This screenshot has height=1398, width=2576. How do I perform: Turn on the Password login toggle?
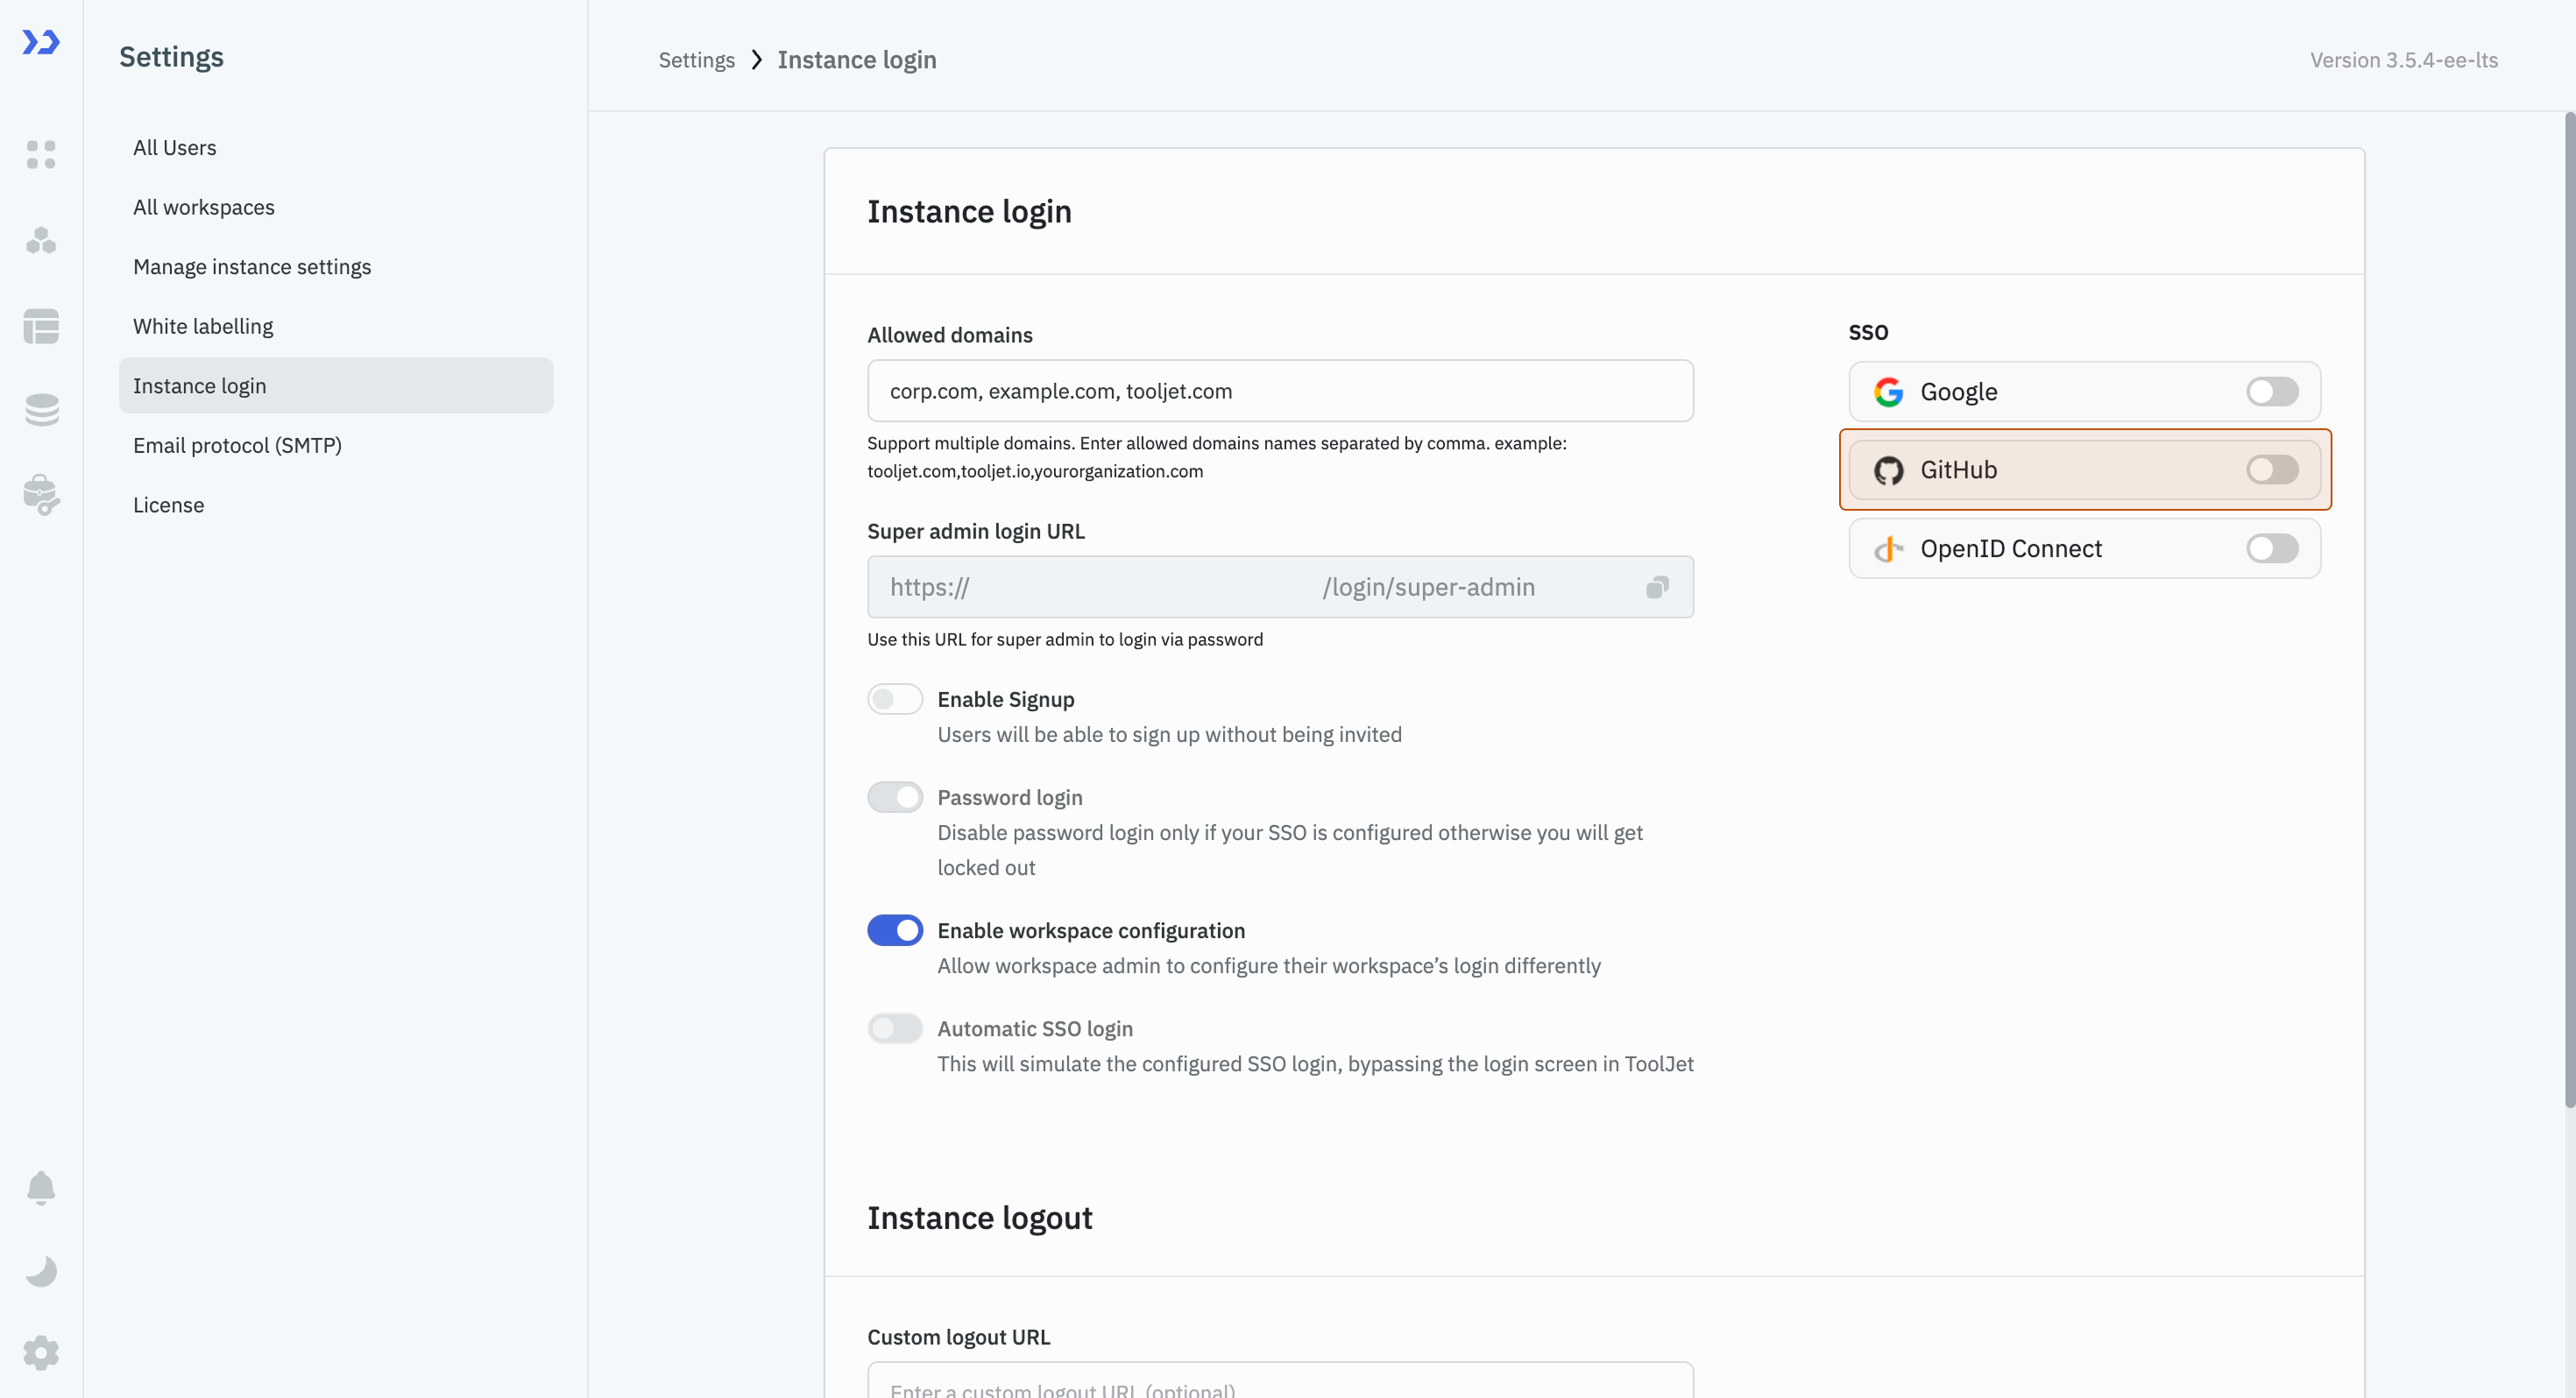(895, 797)
